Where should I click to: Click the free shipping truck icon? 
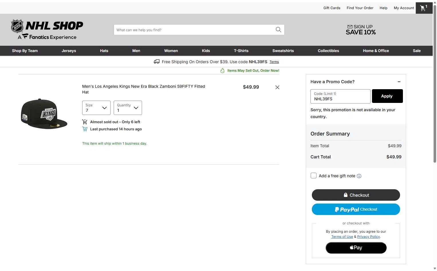click(157, 62)
